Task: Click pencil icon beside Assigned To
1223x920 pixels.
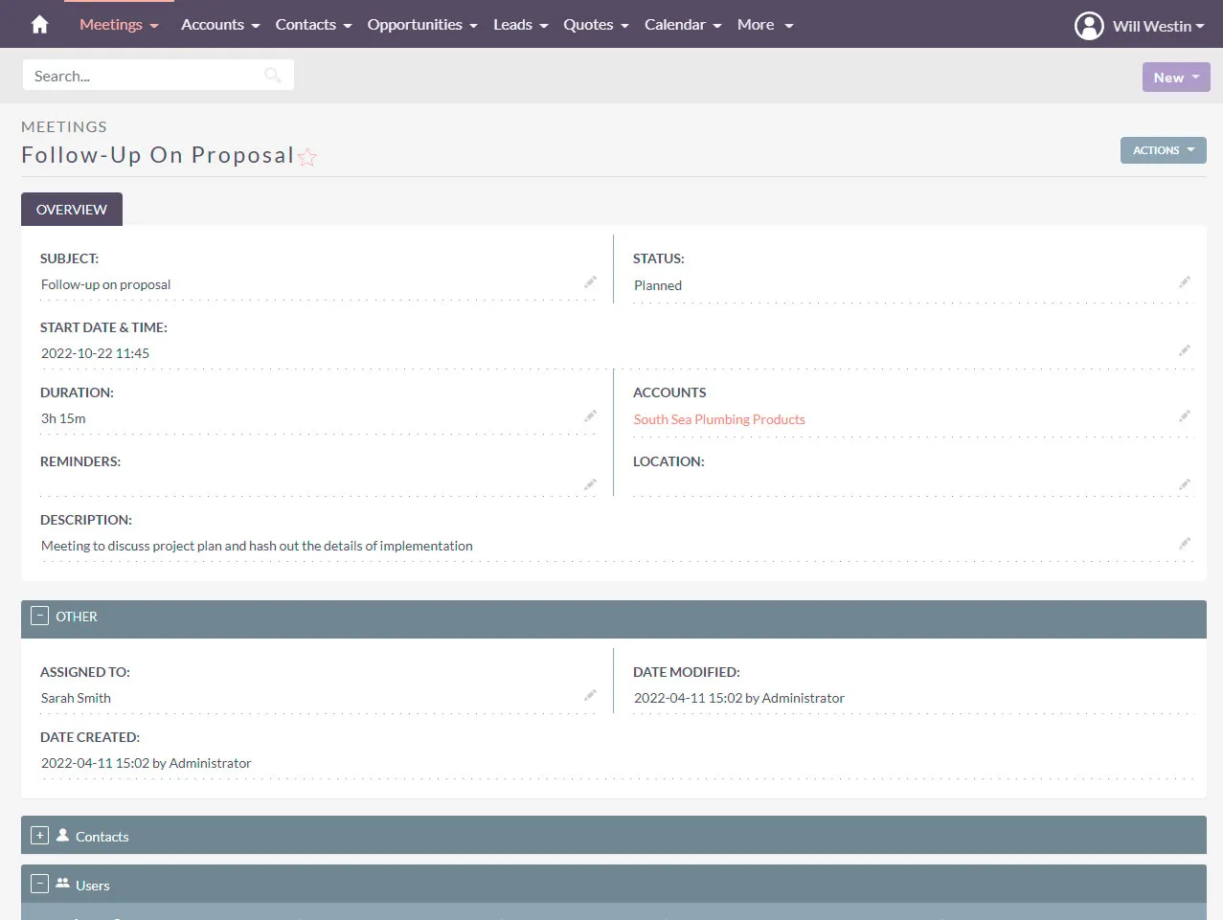Action: (x=590, y=696)
